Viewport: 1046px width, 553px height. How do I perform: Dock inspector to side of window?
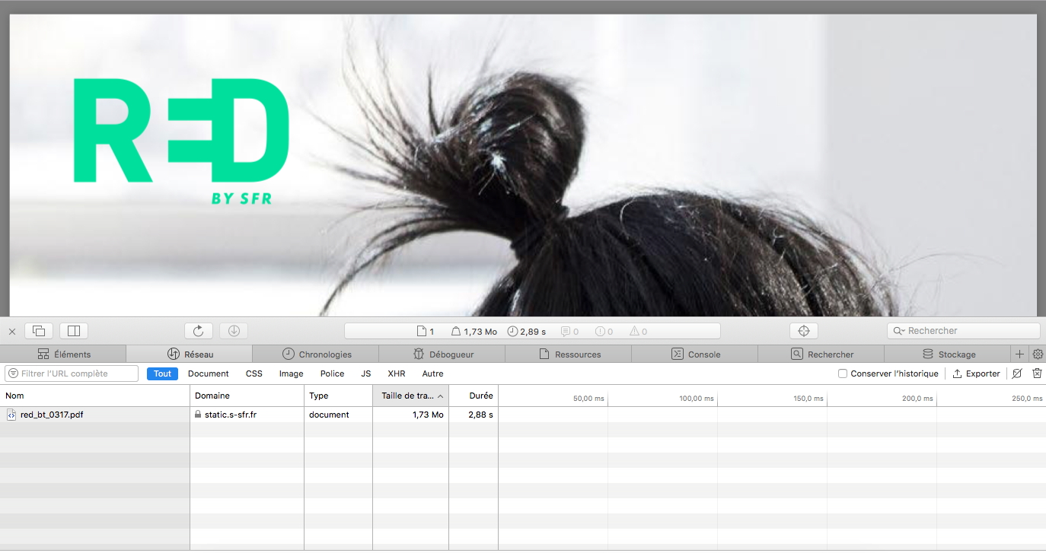(74, 331)
